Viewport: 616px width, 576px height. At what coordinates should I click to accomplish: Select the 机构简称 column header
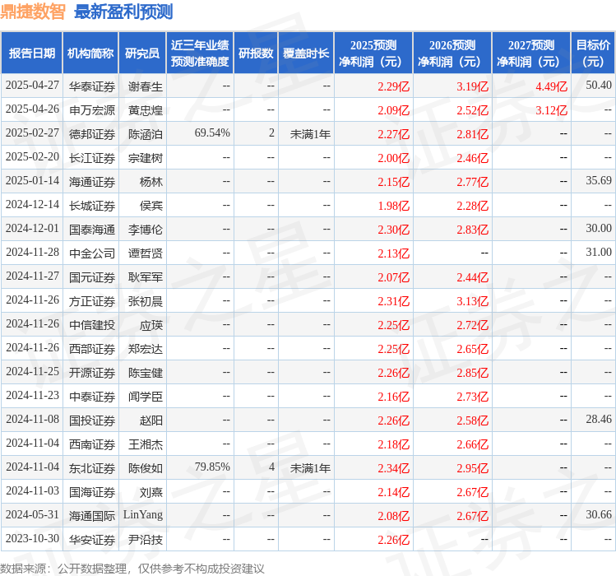pos(90,53)
